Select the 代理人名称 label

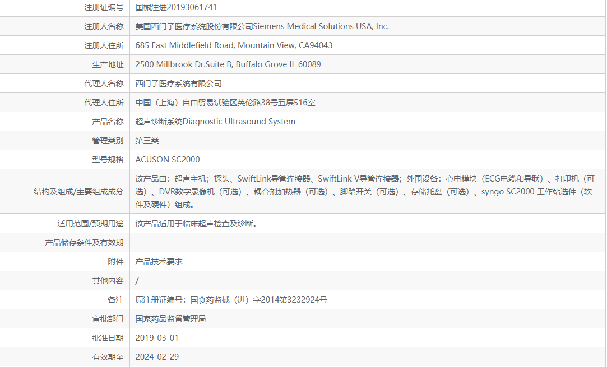click(104, 83)
